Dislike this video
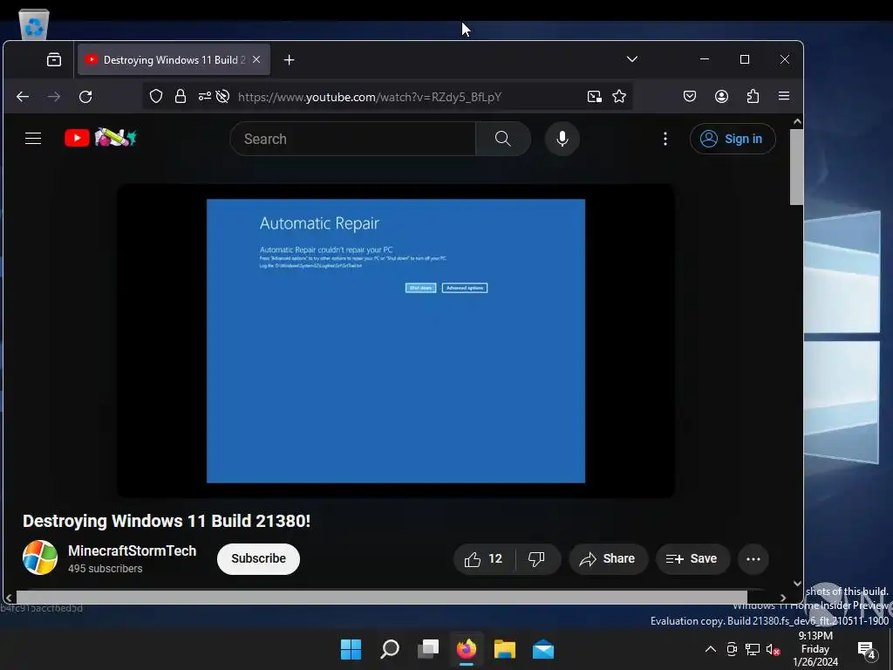This screenshot has width=893, height=670. click(536, 559)
